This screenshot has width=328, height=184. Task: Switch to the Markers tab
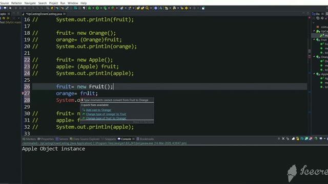pos(29,139)
